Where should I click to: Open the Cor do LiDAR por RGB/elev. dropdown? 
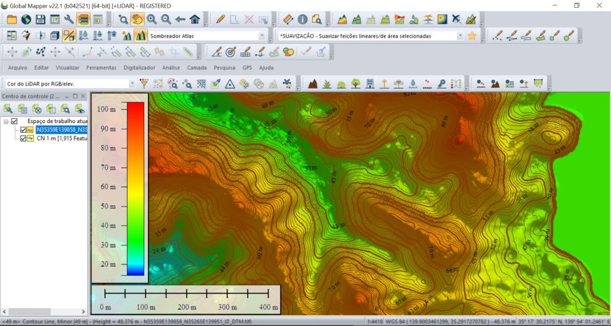[132, 84]
